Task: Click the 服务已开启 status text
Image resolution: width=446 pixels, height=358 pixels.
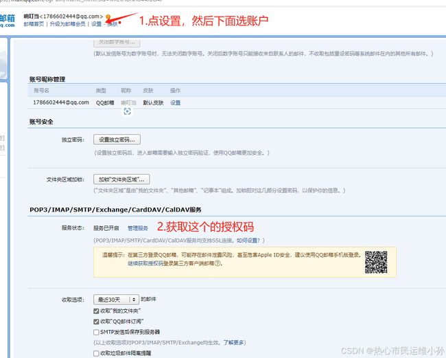Action: pyautogui.click(x=106, y=228)
